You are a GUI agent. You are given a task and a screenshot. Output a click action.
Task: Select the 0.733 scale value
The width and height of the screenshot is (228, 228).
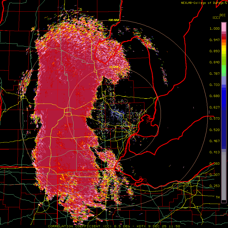(x=215, y=85)
